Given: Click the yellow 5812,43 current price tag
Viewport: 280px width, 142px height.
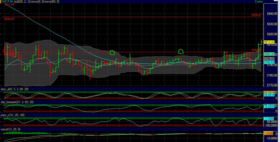Looking at the screenshot, I should click(269, 42).
